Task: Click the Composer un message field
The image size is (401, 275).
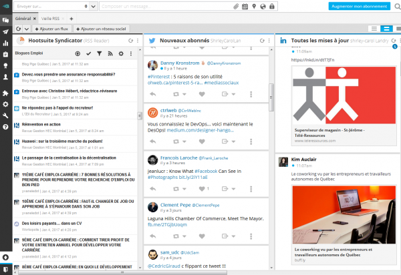Action: tap(166, 7)
